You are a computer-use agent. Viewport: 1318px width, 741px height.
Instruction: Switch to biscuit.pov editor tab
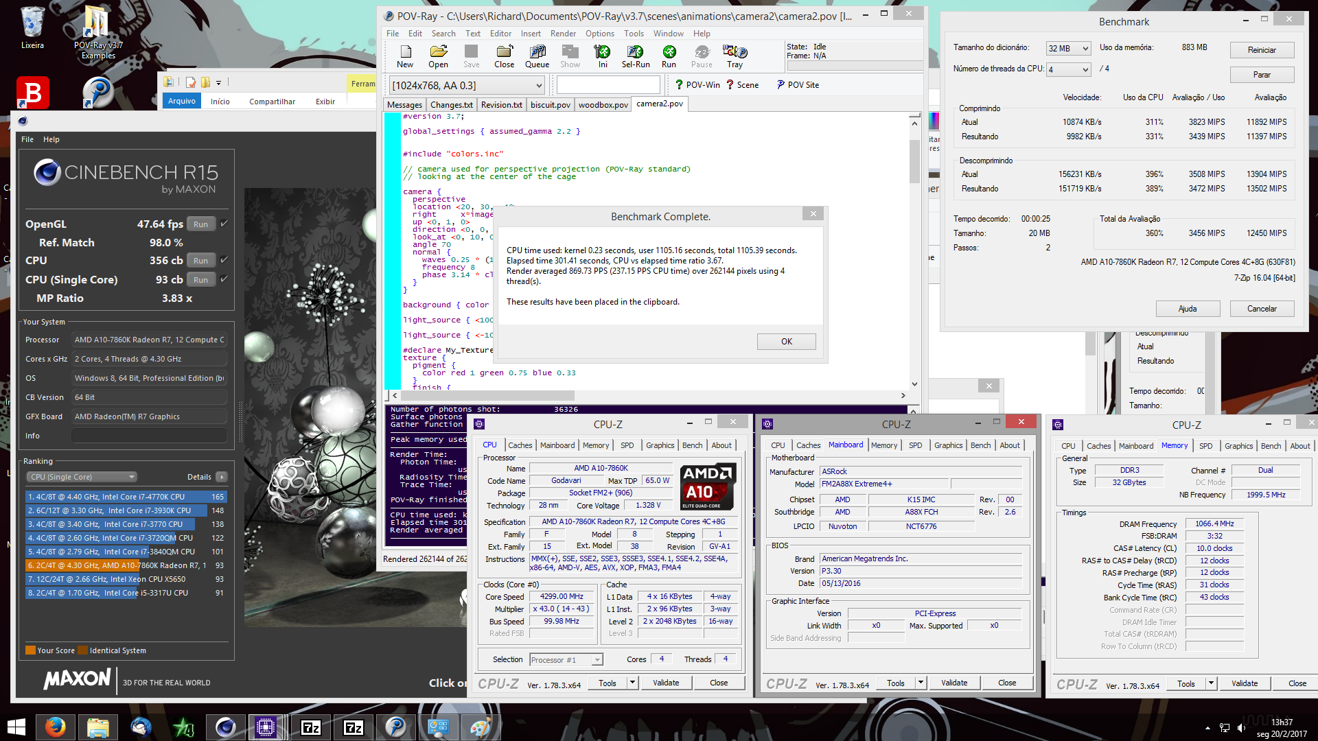tap(551, 104)
